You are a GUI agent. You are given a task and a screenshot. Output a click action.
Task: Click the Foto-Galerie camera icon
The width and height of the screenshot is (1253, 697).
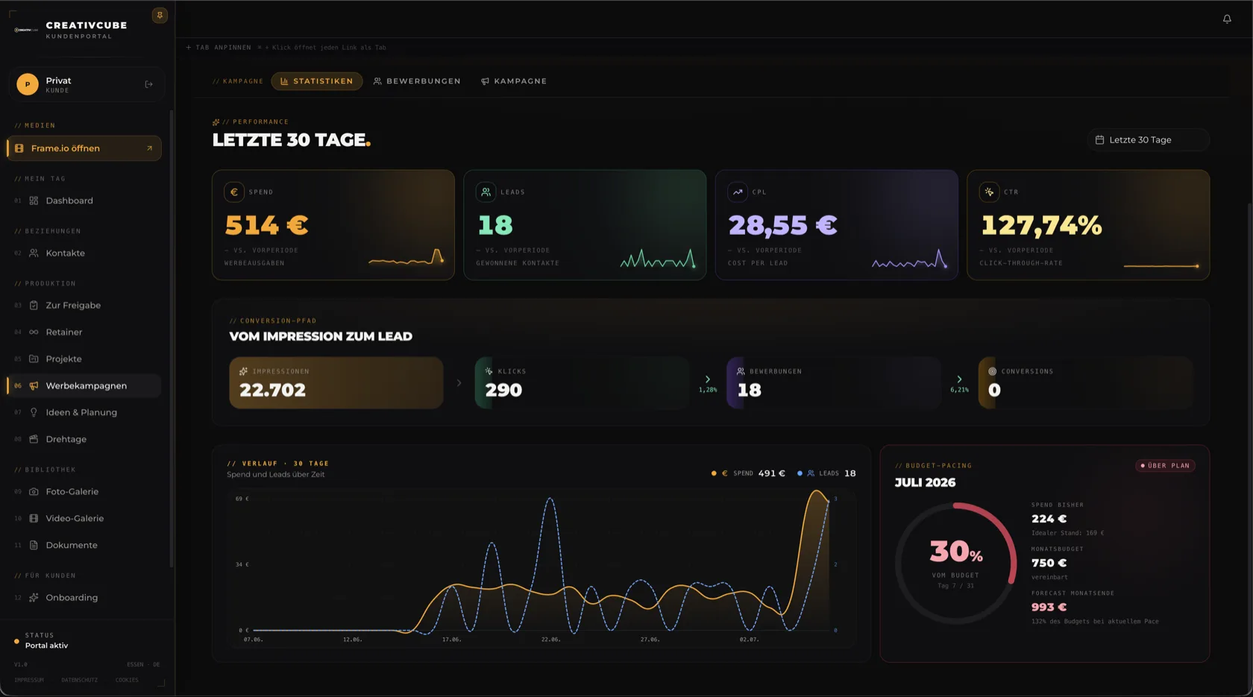(x=34, y=491)
